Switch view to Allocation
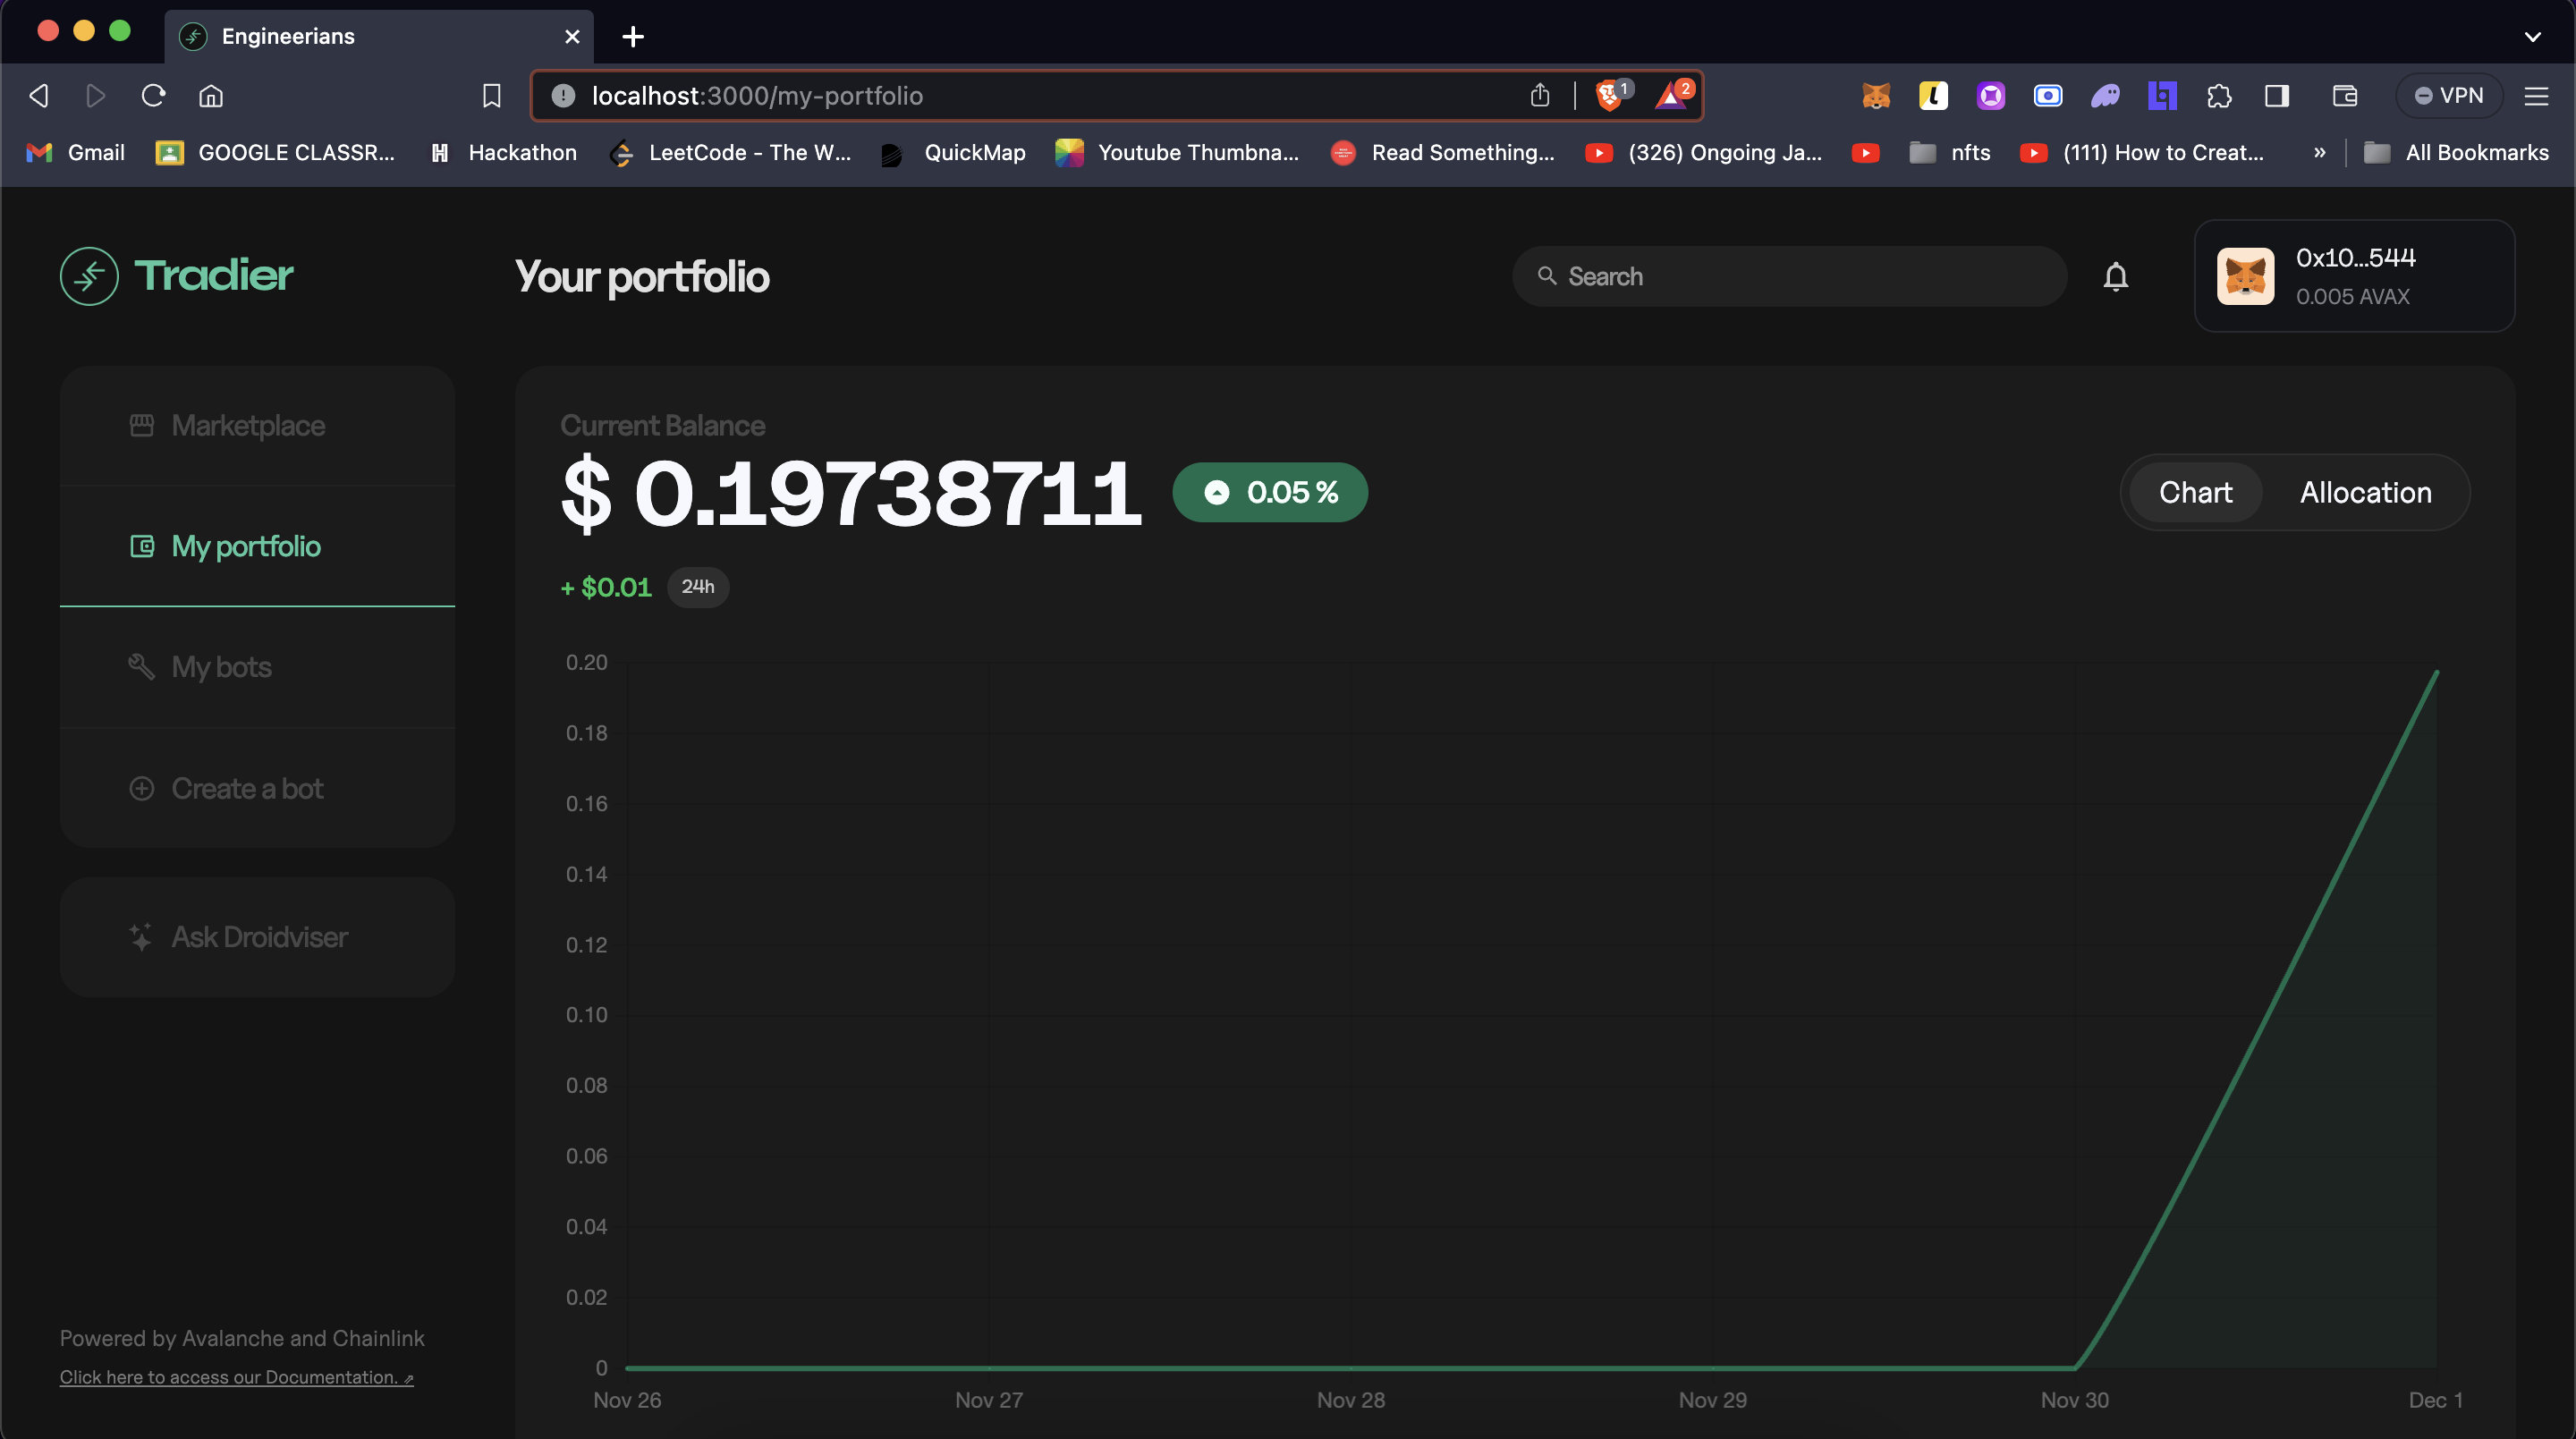This screenshot has width=2576, height=1439. click(2365, 492)
